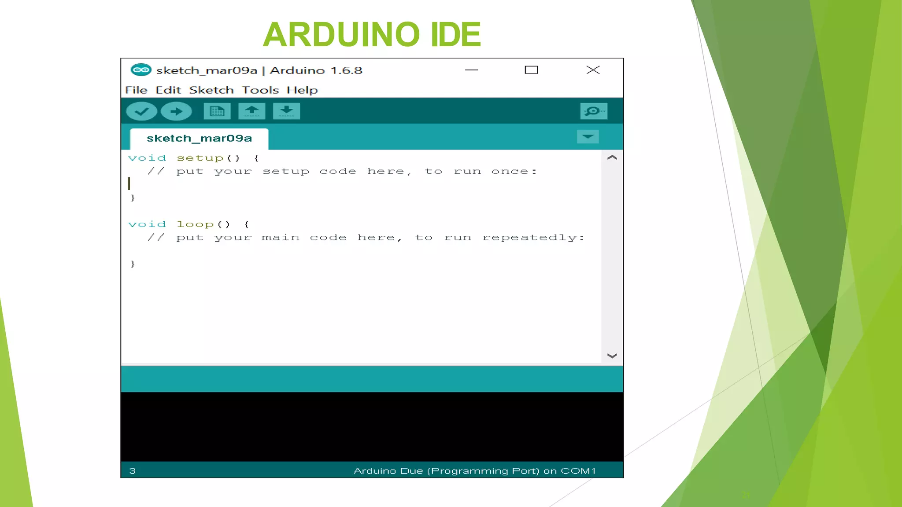Open the Serial Monitor magnifier icon
Viewport: 902px width, 507px height.
click(594, 111)
